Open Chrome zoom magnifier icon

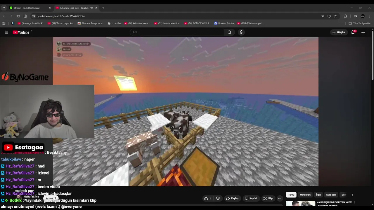(x=323, y=16)
